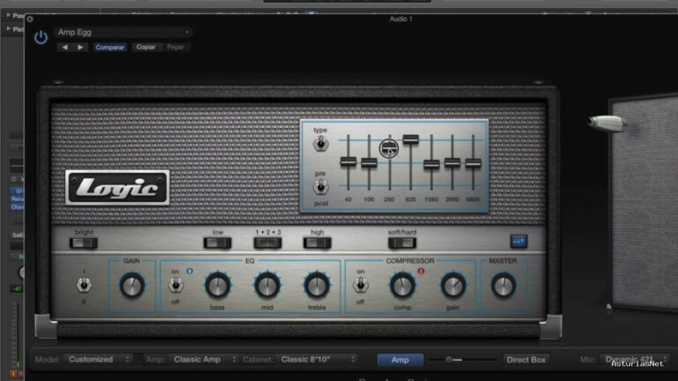Go to previous preset arrow
Viewport: 678px width, 381px height.
pyautogui.click(x=64, y=47)
